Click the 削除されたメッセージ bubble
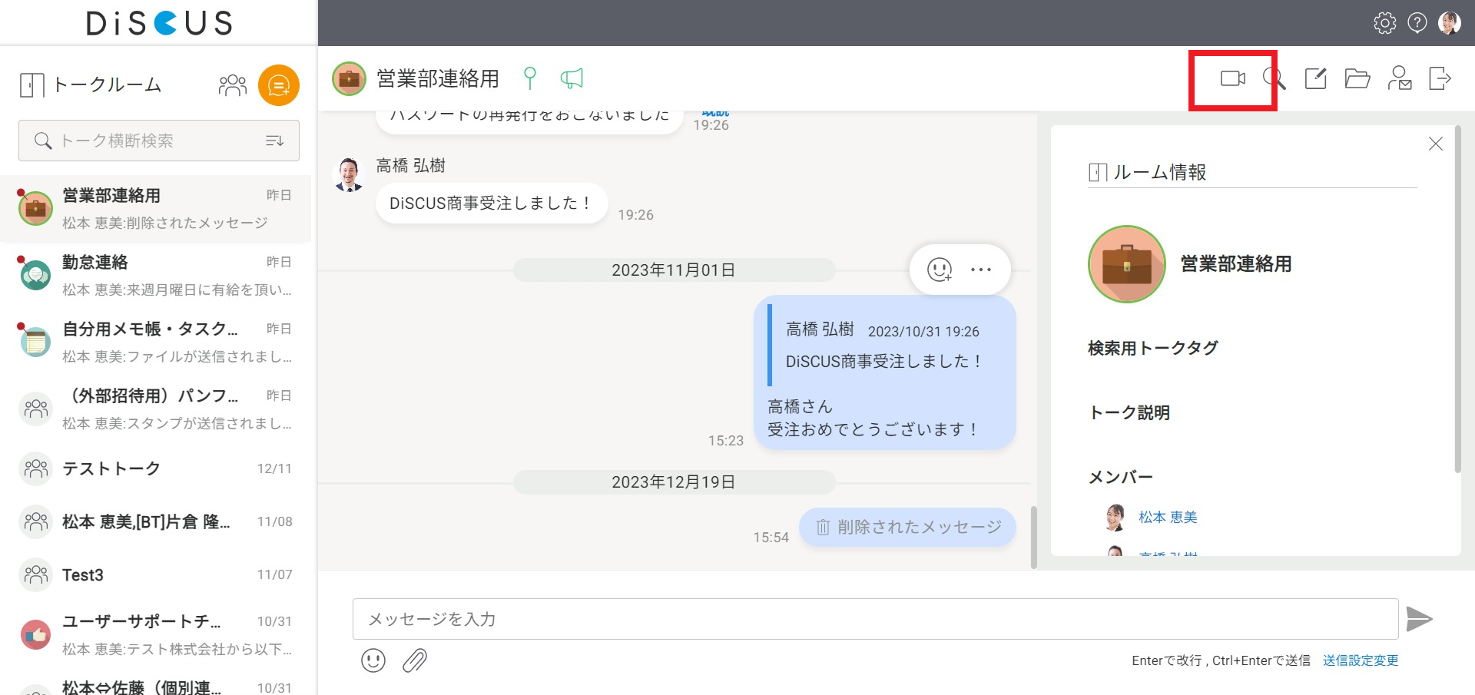 [x=907, y=527]
